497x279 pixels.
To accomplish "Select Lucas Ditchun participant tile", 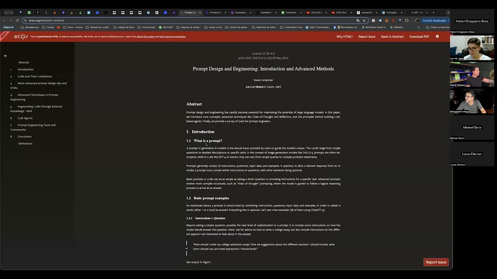I will 472,154.
